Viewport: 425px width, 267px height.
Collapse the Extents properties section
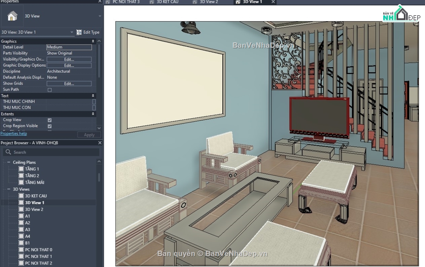click(x=93, y=114)
